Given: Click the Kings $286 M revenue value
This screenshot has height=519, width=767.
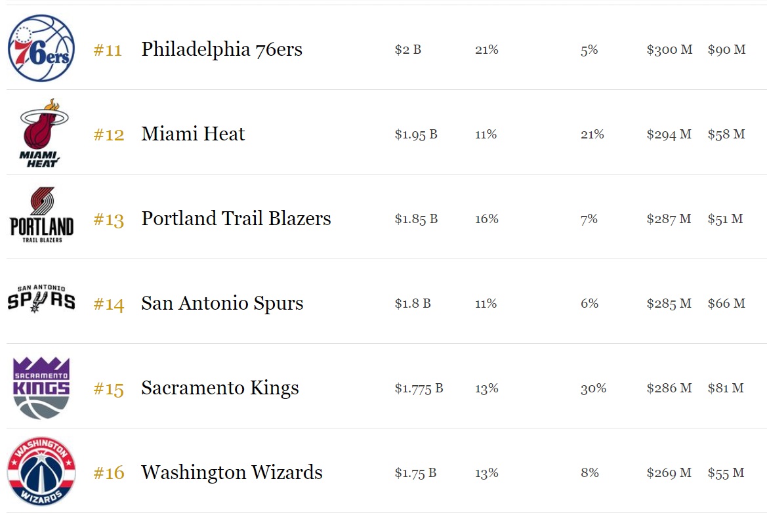Looking at the screenshot, I should coord(669,388).
